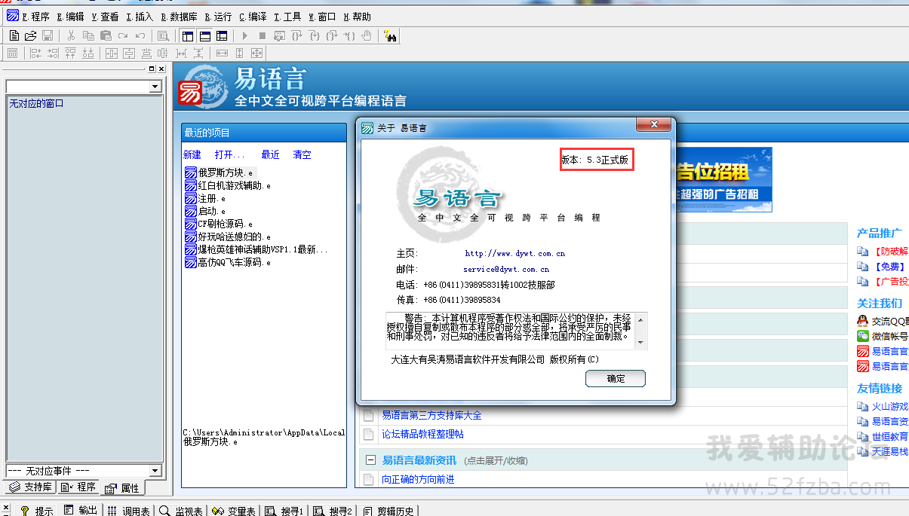
Task: Open the V.查看 menu
Action: pos(105,17)
